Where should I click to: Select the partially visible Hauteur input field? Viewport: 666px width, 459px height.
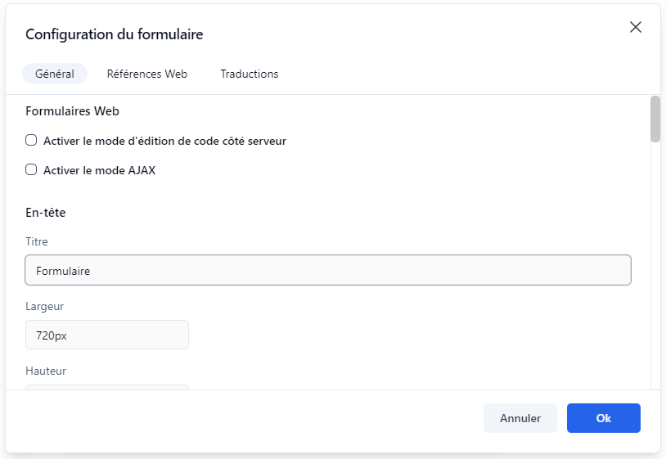107,386
